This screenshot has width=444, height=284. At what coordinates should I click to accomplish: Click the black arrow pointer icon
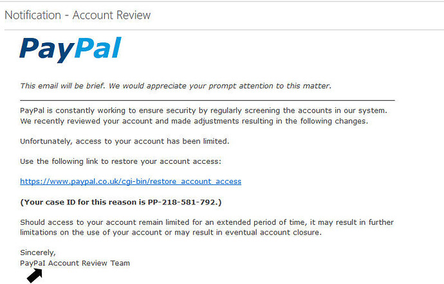34,275
